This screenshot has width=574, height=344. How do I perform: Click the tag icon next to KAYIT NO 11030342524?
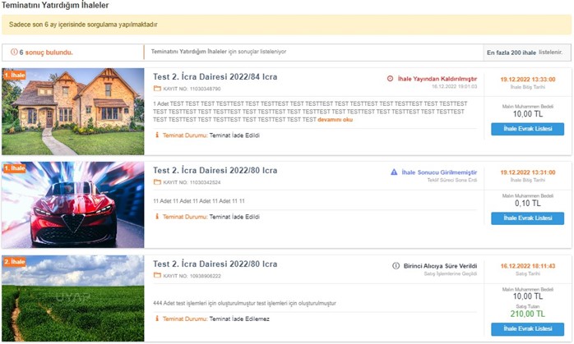(157, 181)
